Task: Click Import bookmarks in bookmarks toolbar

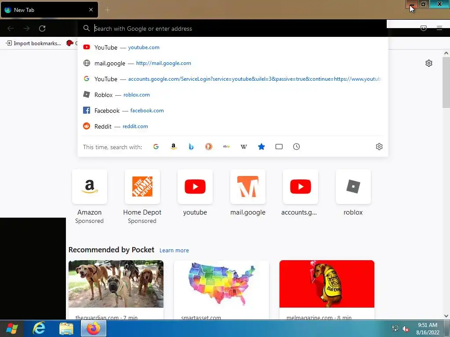Action: click(33, 43)
